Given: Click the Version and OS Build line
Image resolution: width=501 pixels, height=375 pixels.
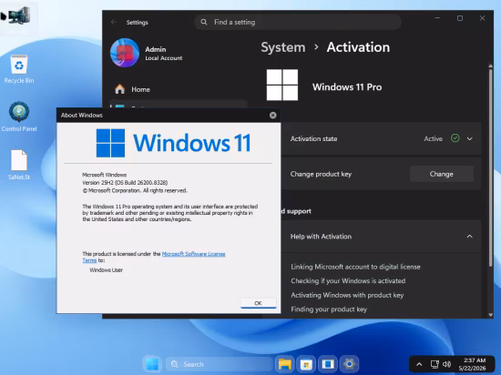Looking at the screenshot, I should [125, 183].
